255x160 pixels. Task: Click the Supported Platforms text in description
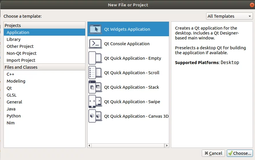[197, 63]
